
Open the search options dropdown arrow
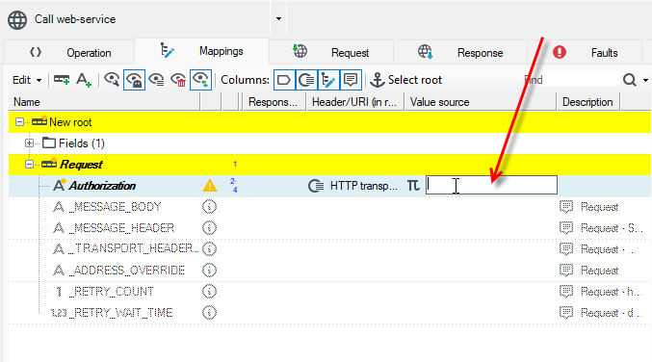coord(645,80)
